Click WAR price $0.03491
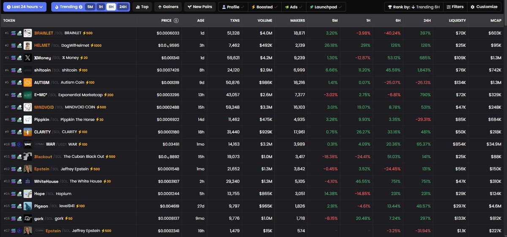The width and height of the screenshot is (507, 237). pyautogui.click(x=171, y=144)
